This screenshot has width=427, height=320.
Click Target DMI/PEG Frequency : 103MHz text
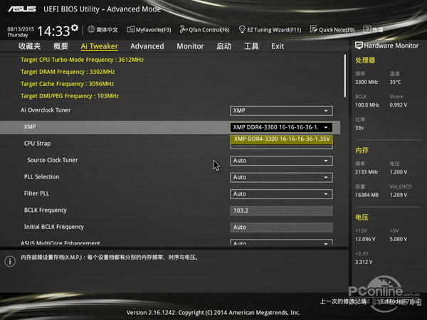(x=70, y=96)
